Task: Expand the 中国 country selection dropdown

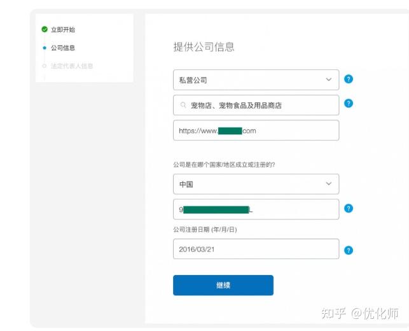Action: (256, 184)
